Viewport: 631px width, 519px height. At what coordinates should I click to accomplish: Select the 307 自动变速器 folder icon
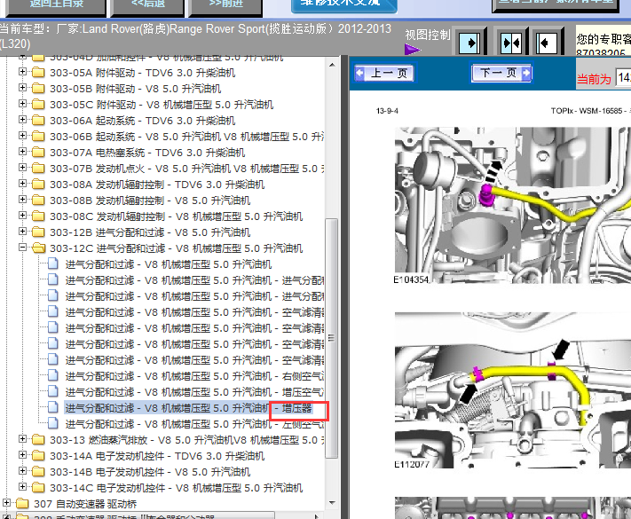22,504
